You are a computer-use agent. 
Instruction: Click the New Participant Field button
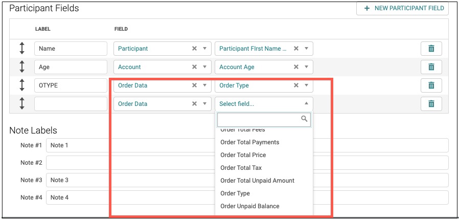click(402, 8)
